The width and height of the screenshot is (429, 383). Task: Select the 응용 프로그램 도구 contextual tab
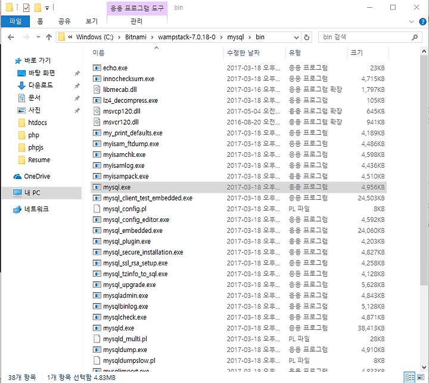(137, 8)
